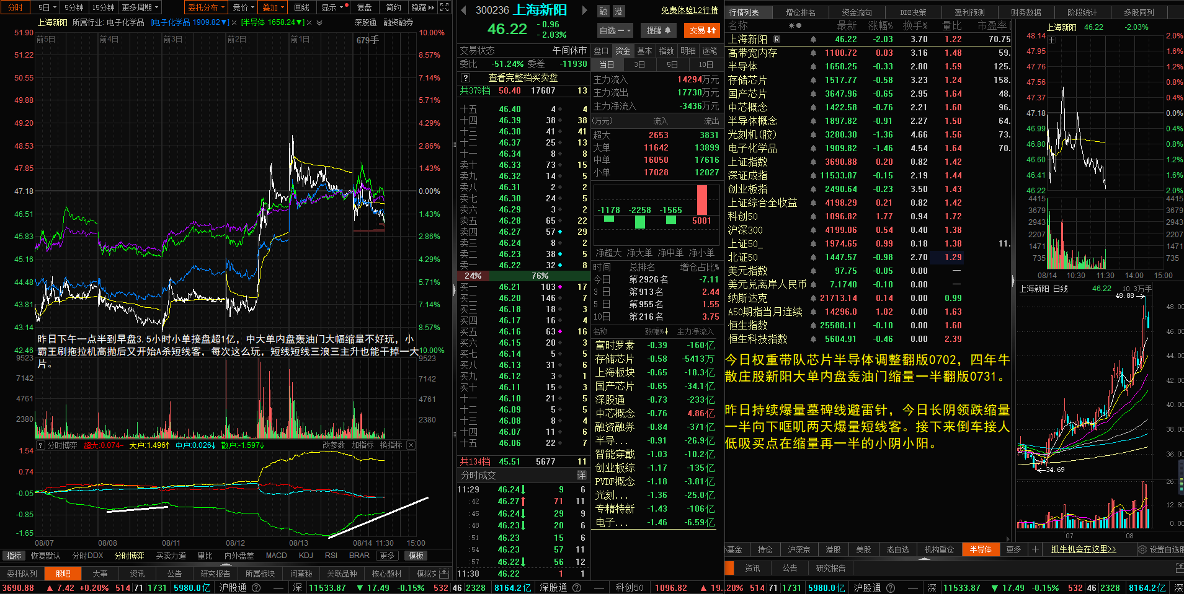Open help icon for 分时博弈 indicator
This screenshot has width=1184, height=594.
point(41,445)
